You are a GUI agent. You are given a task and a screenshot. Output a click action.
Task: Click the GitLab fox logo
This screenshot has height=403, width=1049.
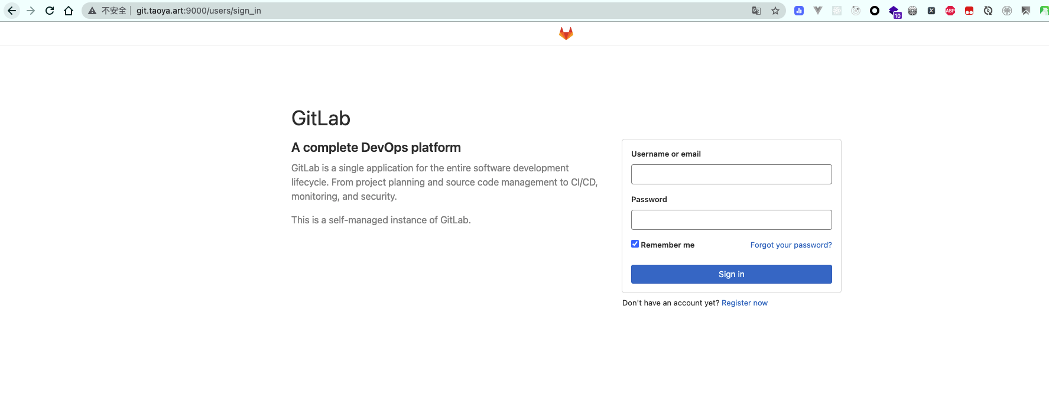pos(566,34)
